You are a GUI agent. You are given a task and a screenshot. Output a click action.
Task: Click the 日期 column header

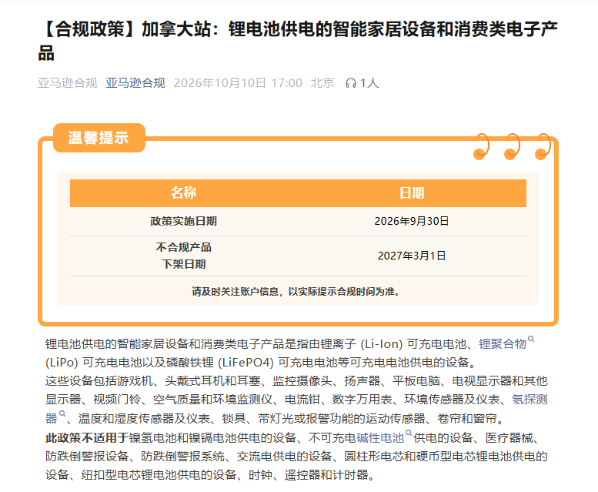click(412, 192)
